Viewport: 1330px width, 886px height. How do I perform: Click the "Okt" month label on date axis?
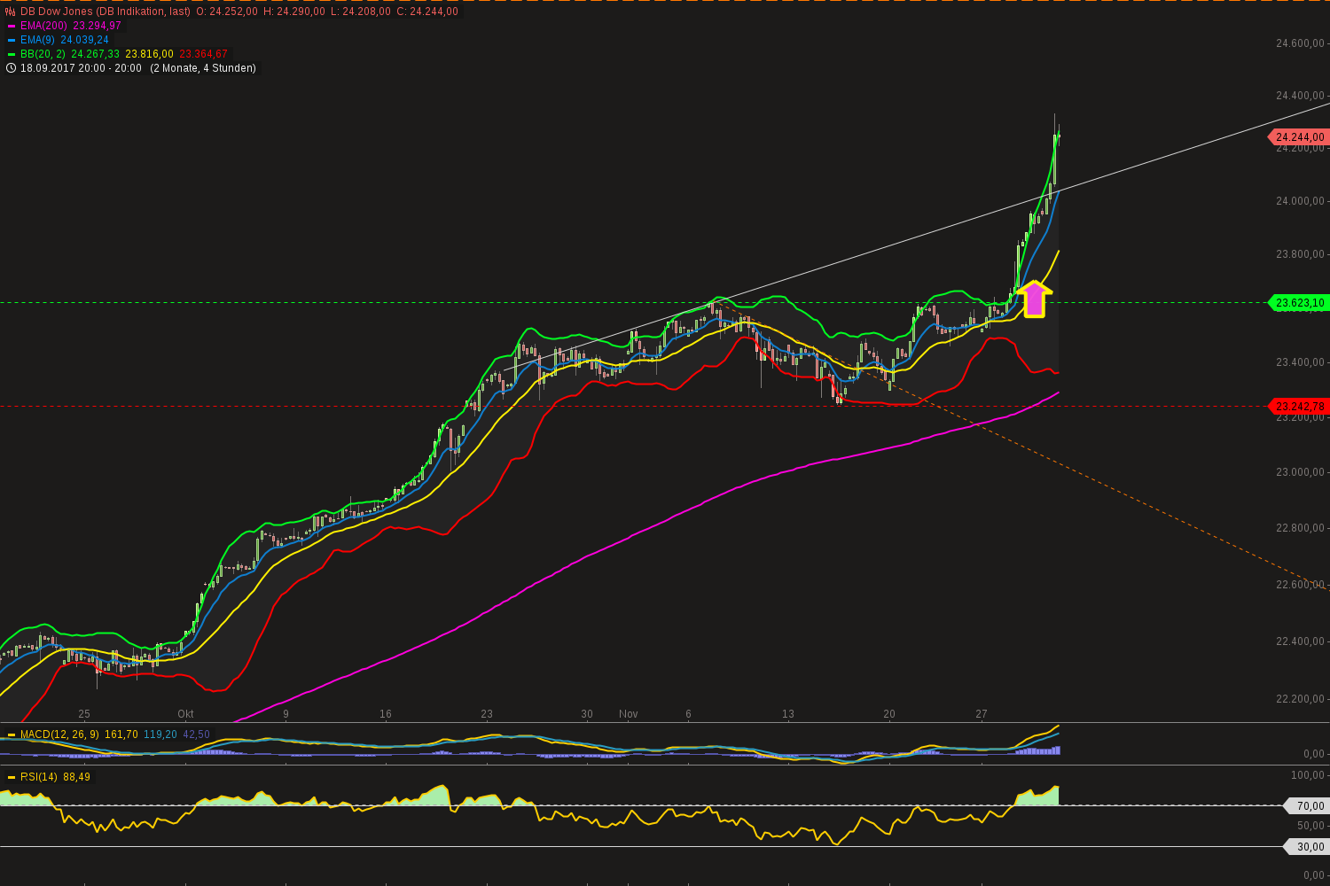click(x=185, y=714)
